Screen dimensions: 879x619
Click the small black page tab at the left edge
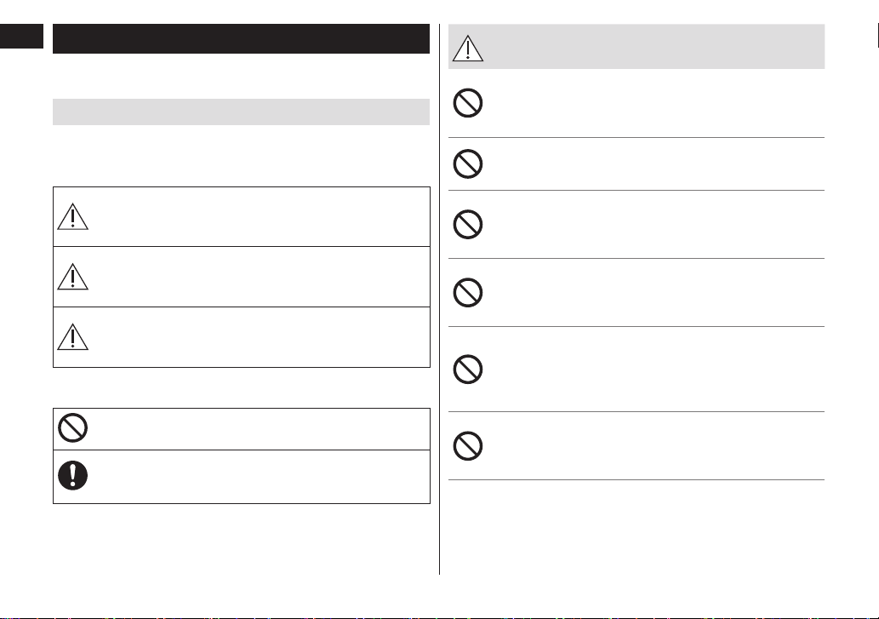[21, 36]
